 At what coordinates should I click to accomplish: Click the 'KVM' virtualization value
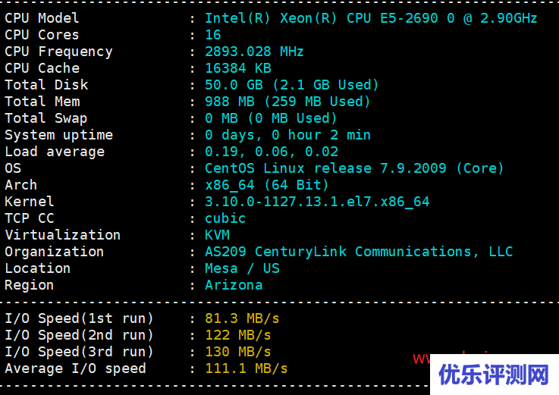(x=217, y=235)
